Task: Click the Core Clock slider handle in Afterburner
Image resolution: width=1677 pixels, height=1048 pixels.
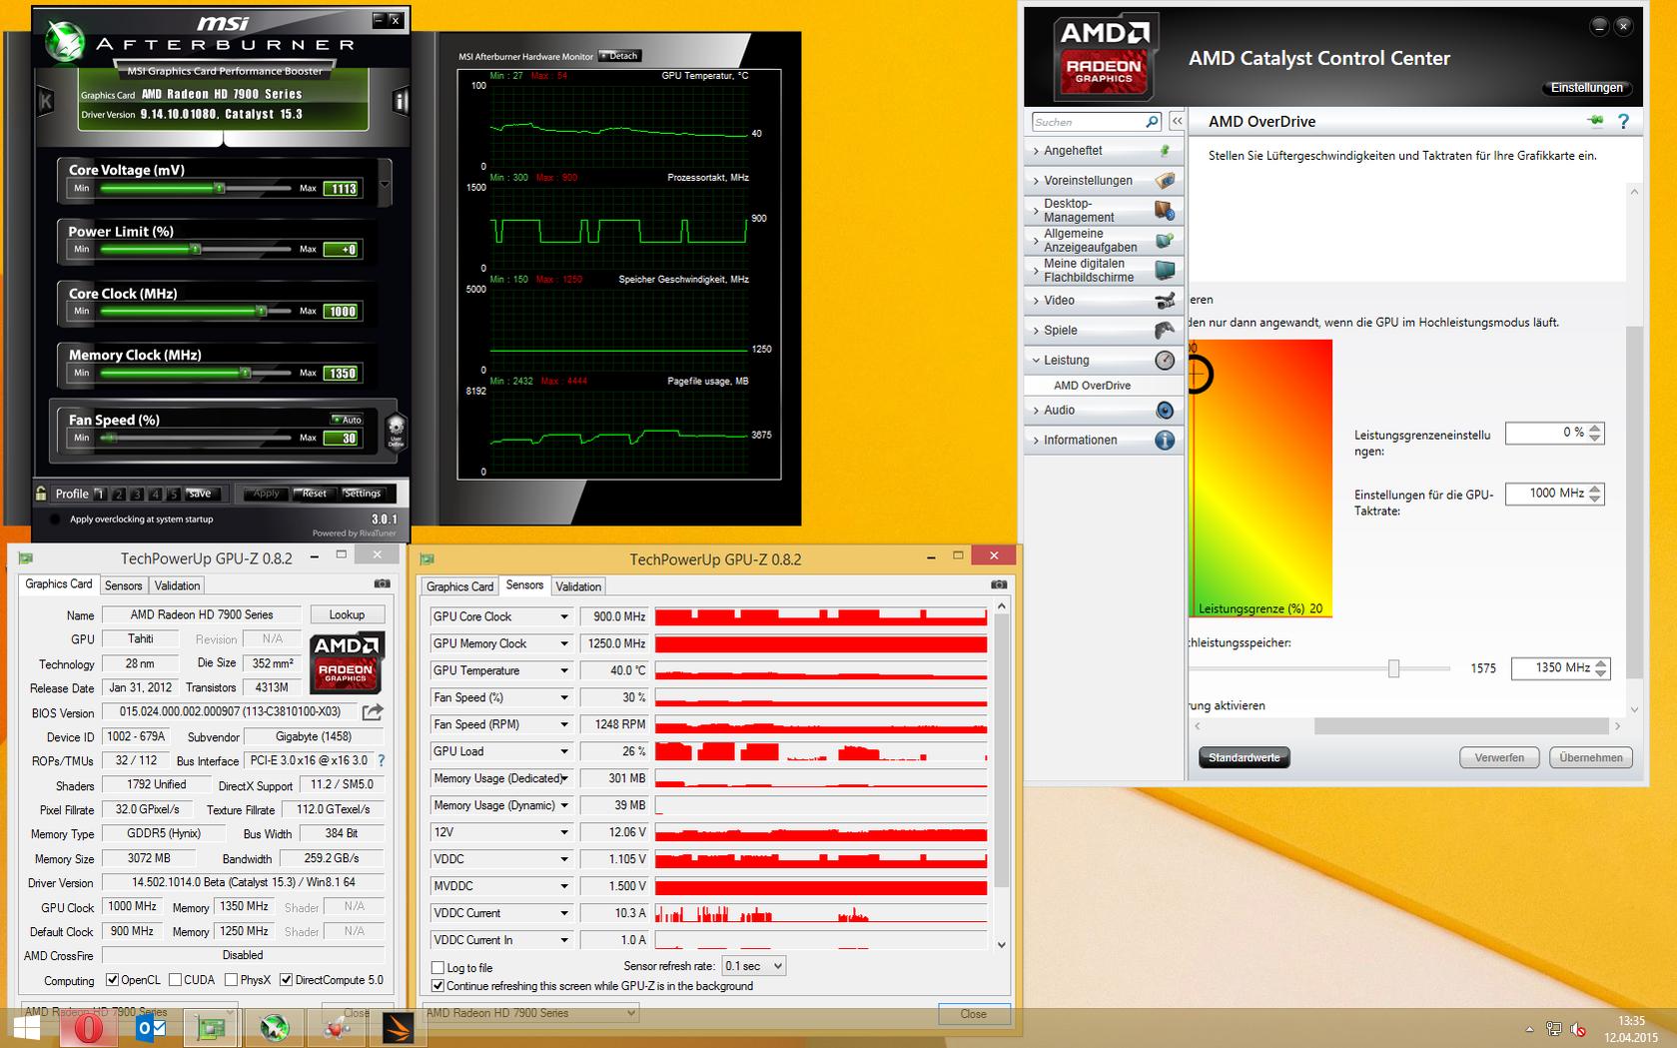Action: 261,311
